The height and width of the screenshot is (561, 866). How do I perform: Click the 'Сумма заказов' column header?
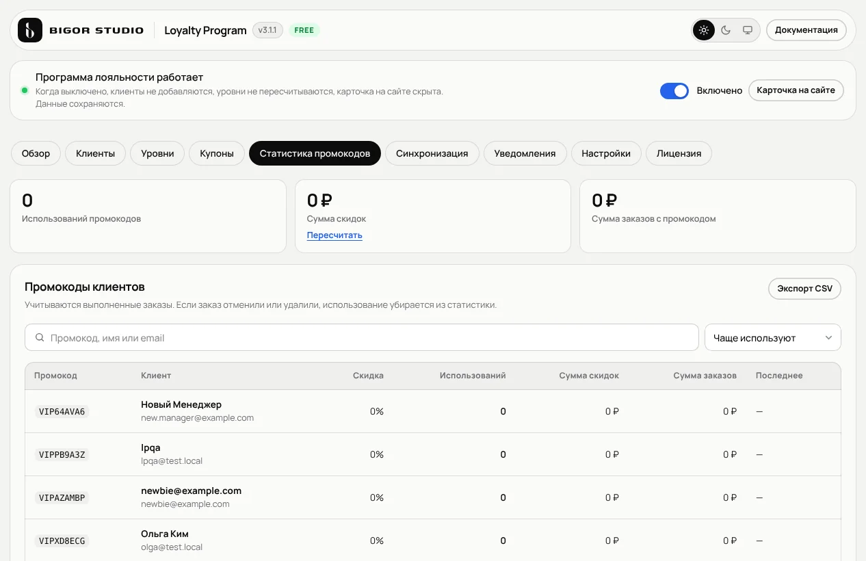click(x=705, y=376)
